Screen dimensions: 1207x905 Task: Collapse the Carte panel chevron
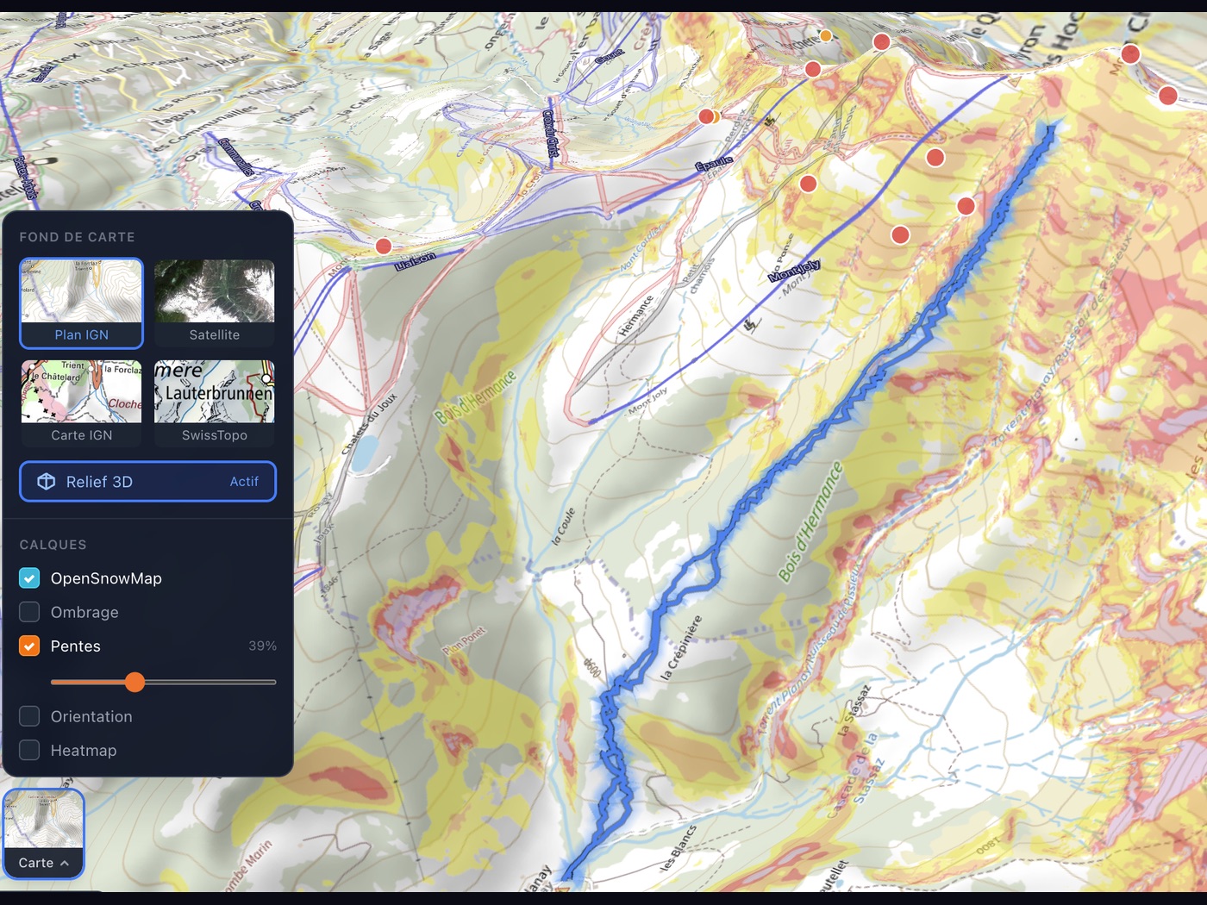click(64, 863)
